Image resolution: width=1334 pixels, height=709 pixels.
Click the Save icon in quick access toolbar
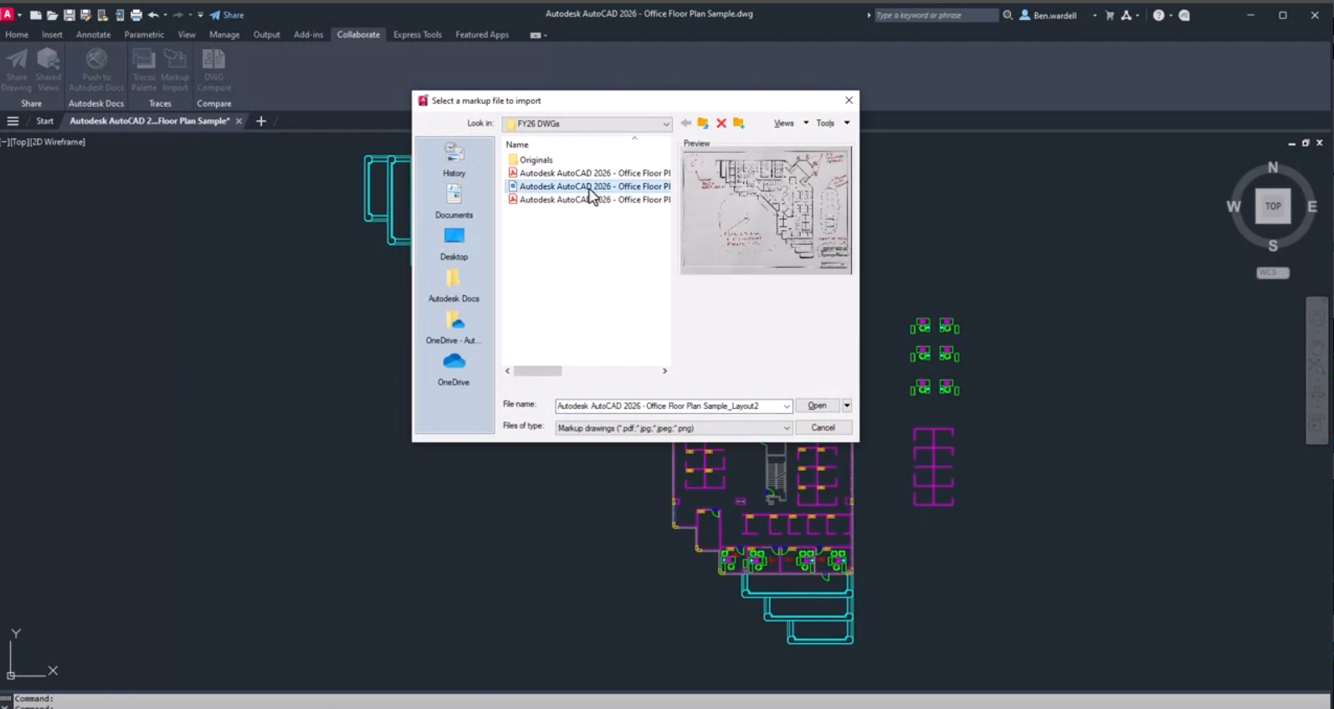(x=69, y=15)
